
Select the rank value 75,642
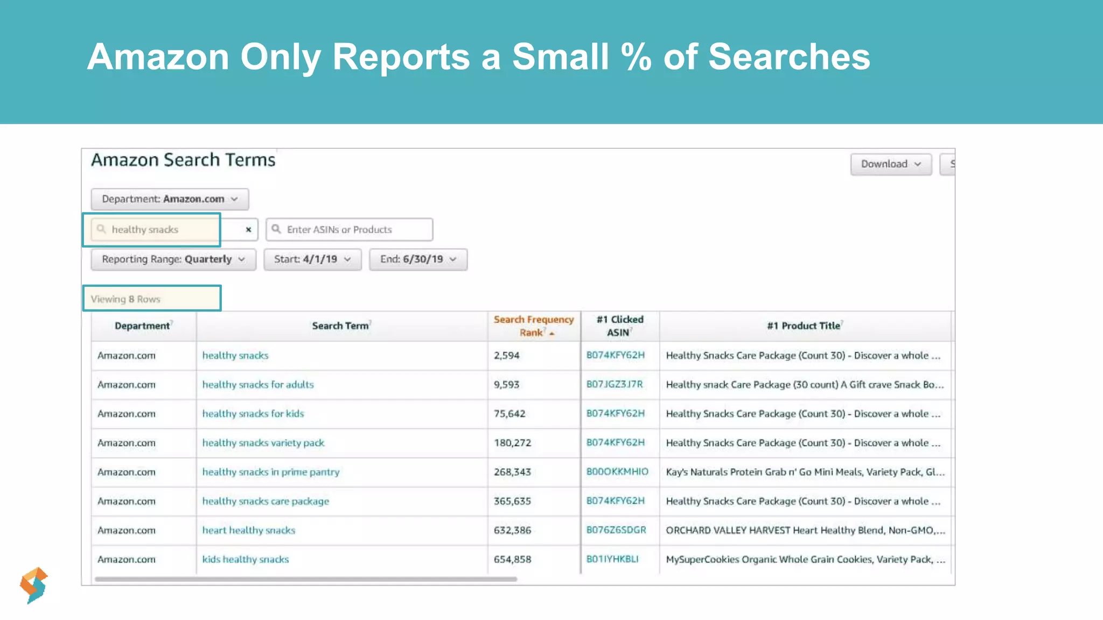coord(509,414)
